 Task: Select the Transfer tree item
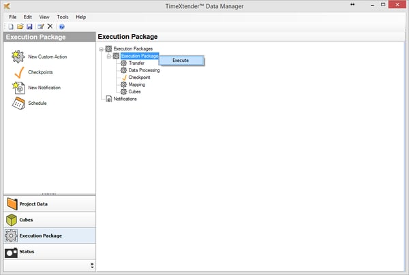136,63
